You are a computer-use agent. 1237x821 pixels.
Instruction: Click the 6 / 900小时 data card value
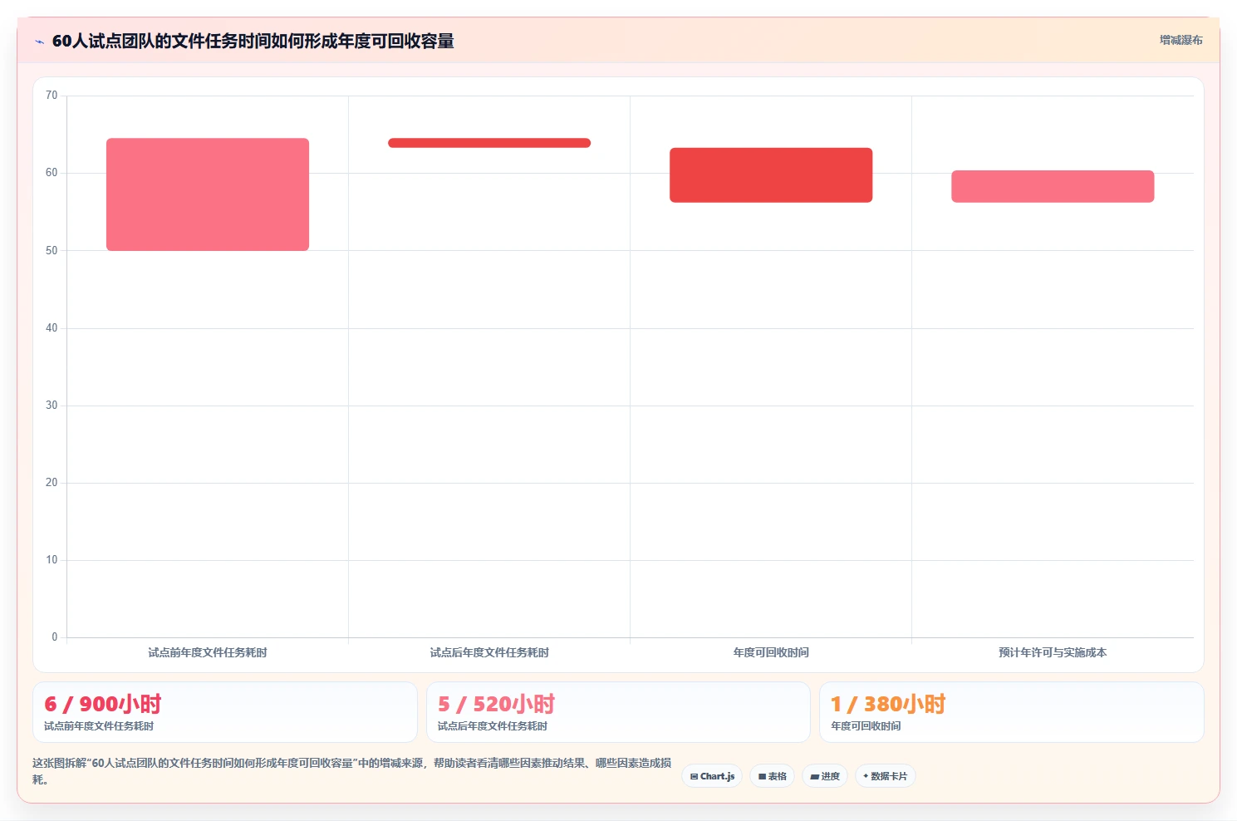coord(102,705)
